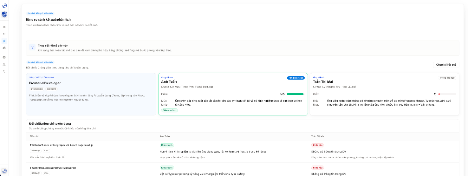Click the score value 95
The image size is (468, 176).
[x=283, y=94]
